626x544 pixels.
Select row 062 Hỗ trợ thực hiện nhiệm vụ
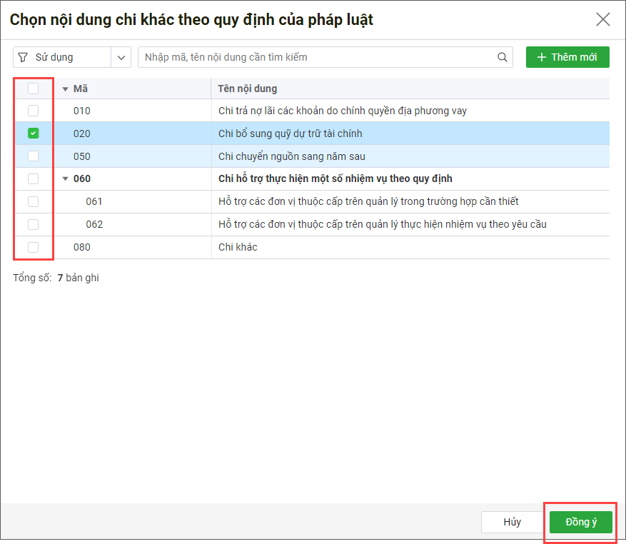311,224
